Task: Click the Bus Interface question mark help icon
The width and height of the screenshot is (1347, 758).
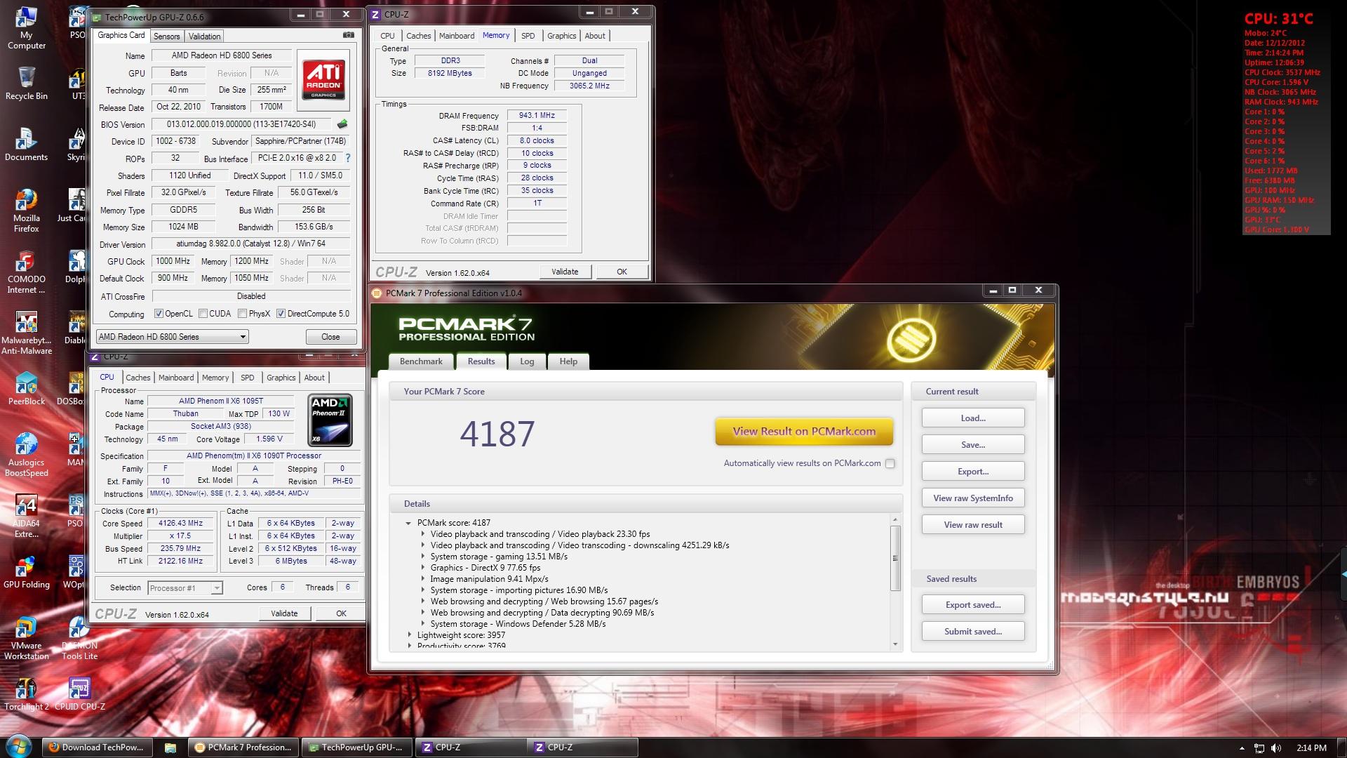Action: pyautogui.click(x=347, y=158)
